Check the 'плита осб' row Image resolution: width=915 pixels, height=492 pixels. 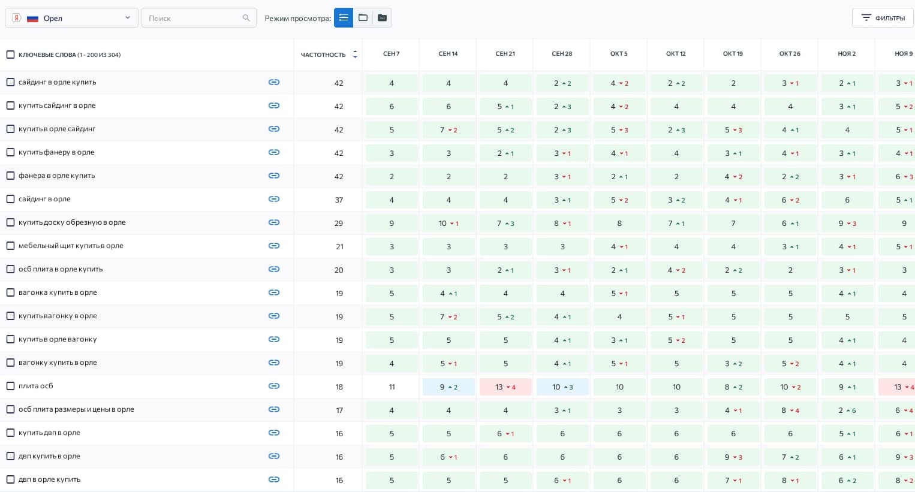10,386
